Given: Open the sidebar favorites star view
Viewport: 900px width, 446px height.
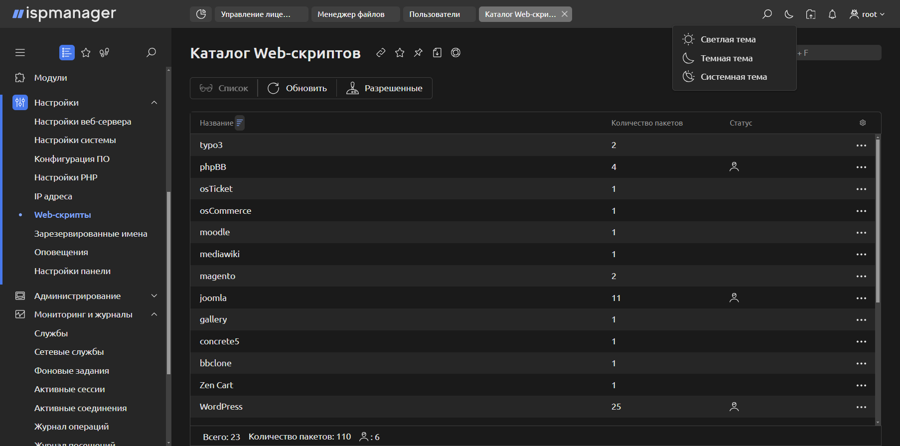Looking at the screenshot, I should click(x=86, y=53).
